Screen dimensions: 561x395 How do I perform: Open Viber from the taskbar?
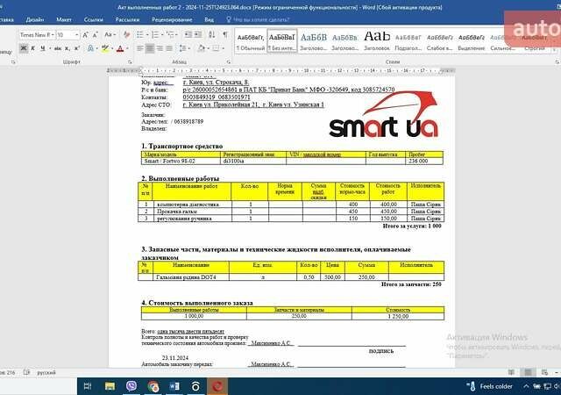pos(131,386)
